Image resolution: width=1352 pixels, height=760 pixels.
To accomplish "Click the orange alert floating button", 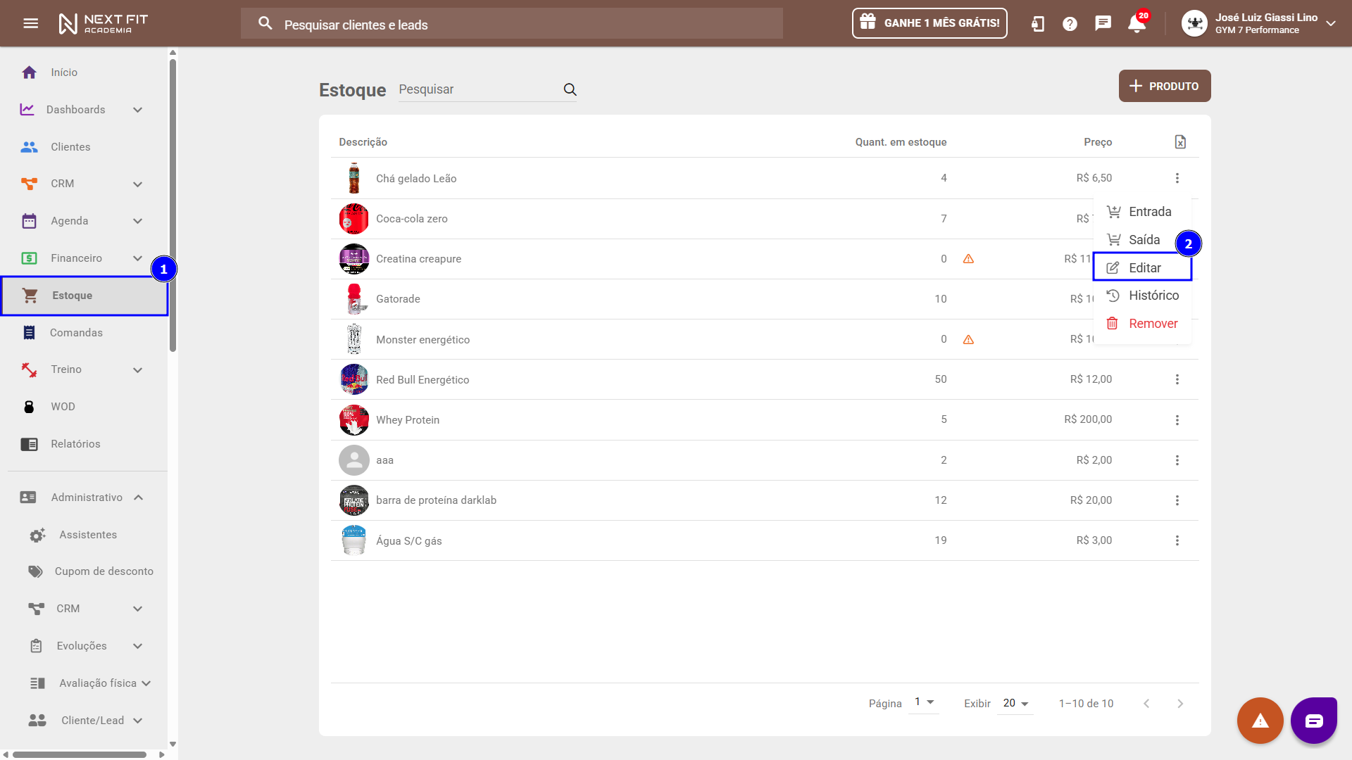I will tap(1260, 720).
